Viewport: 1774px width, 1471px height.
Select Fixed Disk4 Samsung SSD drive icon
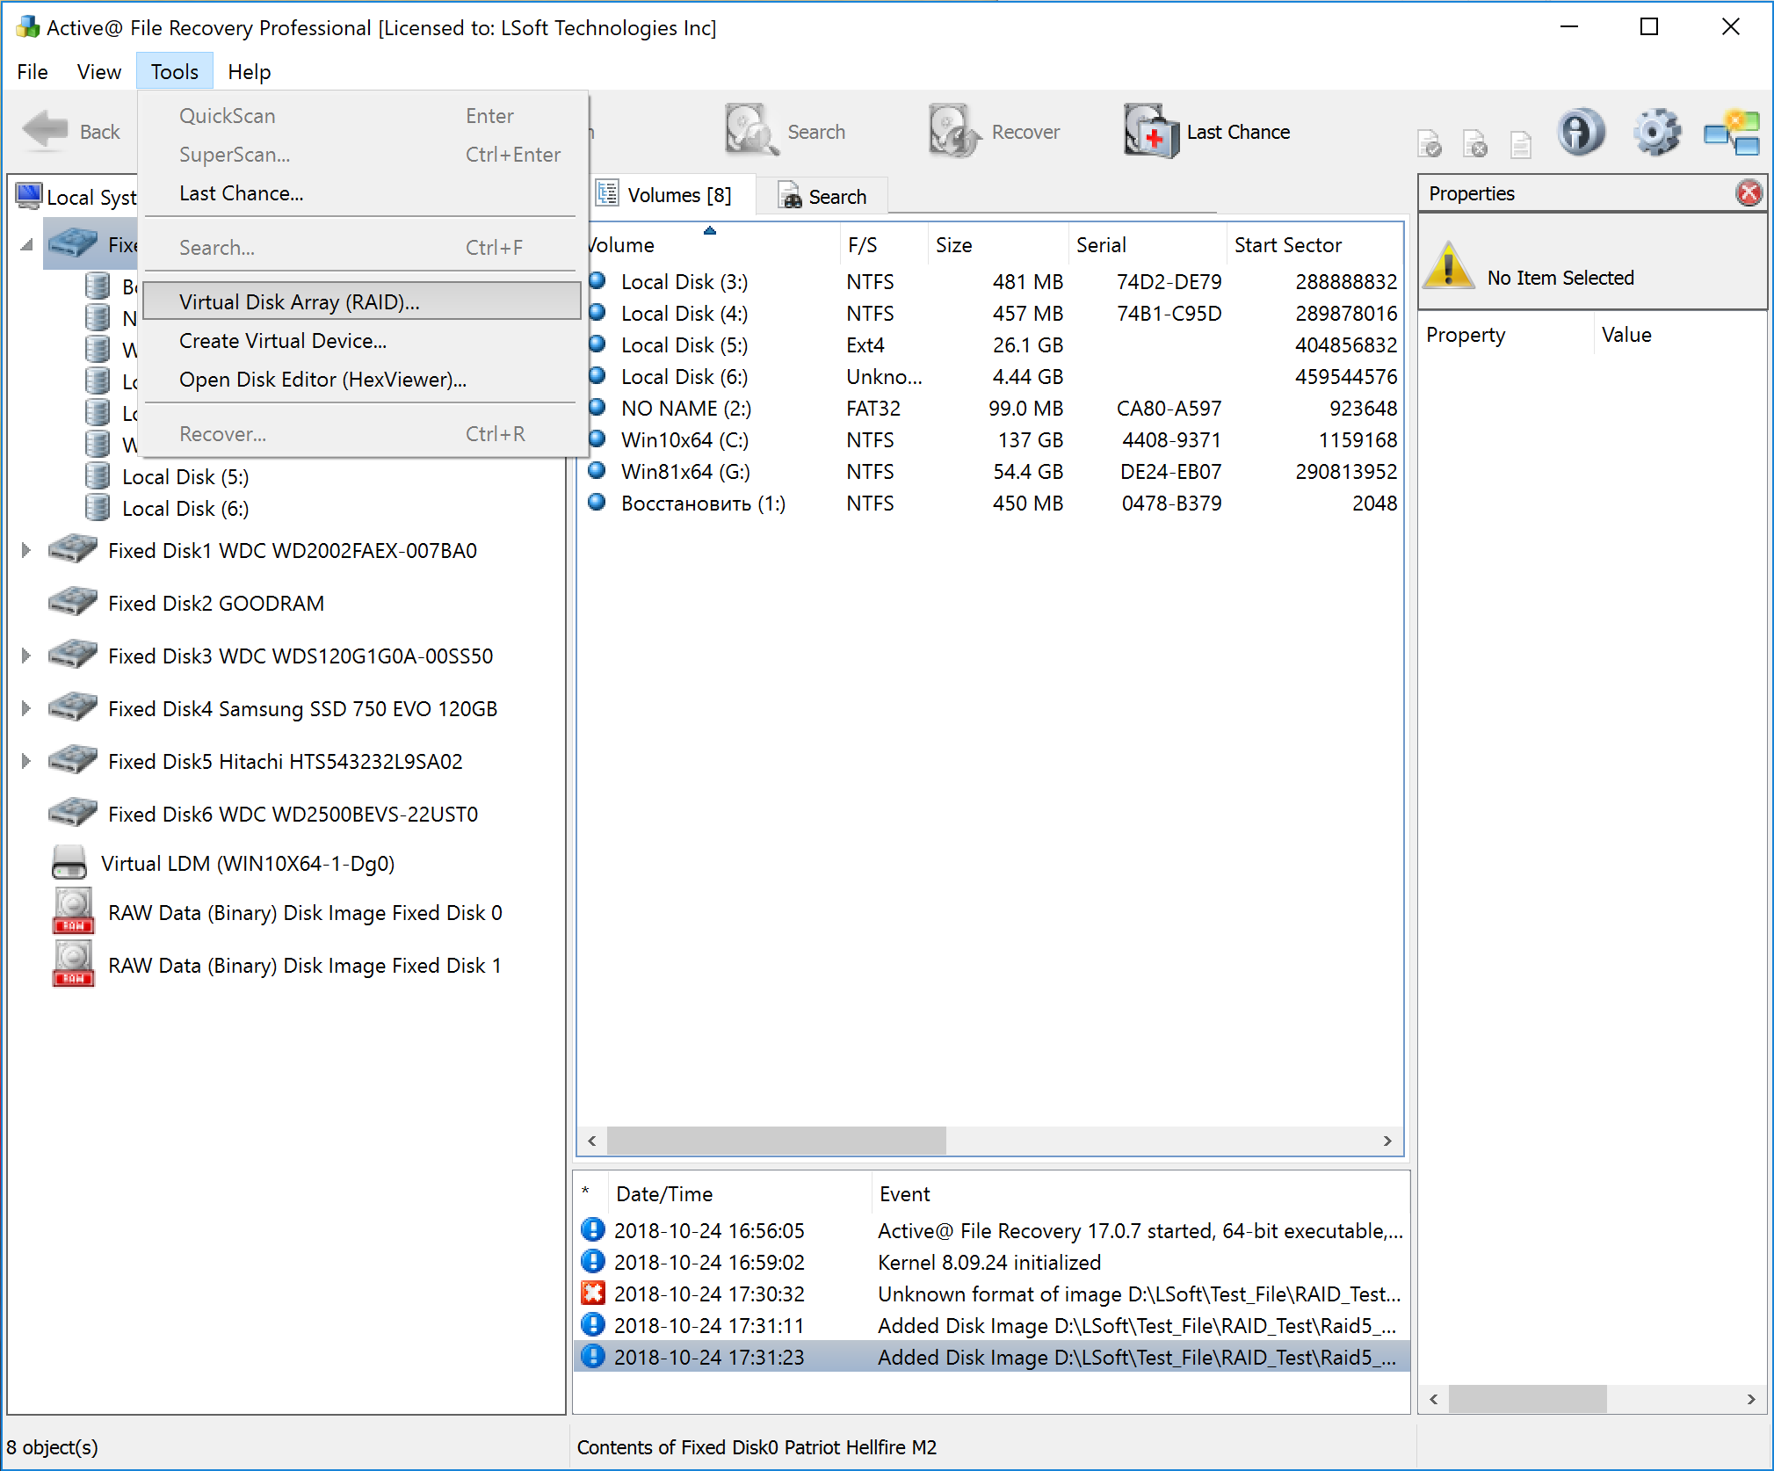72,708
